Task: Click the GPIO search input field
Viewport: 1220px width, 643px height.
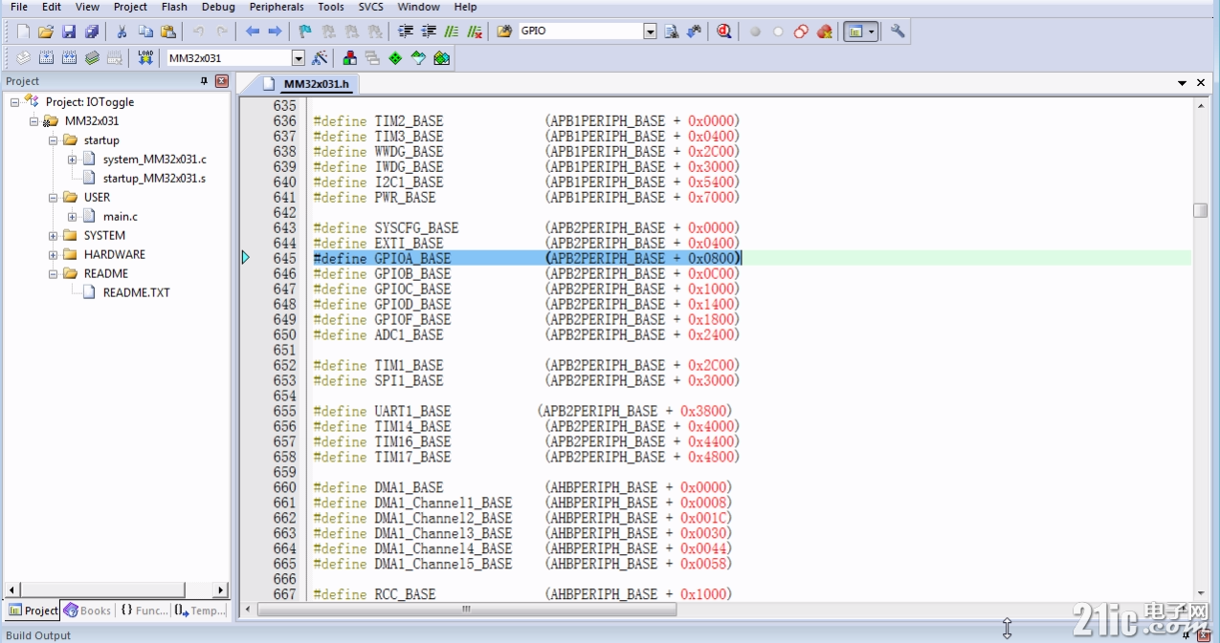Action: 581,32
